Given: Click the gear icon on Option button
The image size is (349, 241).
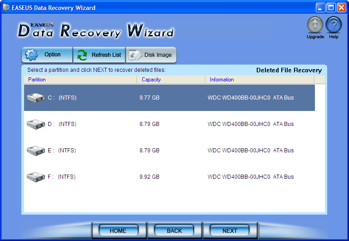Looking at the screenshot, I should (x=31, y=55).
